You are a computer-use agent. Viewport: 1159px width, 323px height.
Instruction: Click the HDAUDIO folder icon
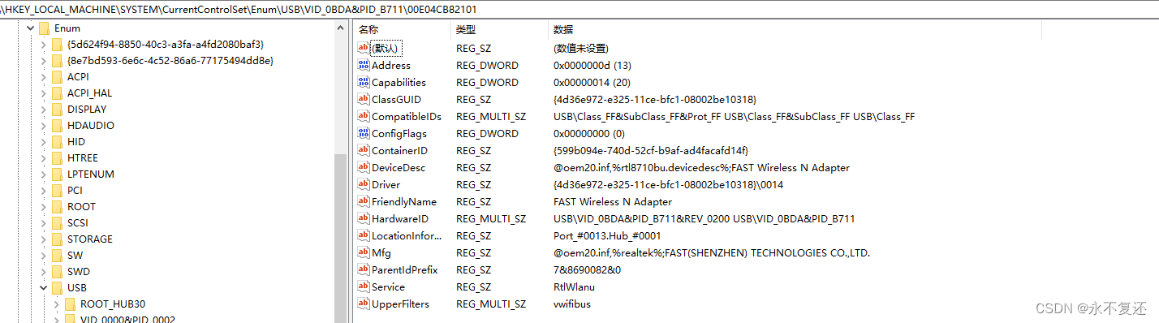coord(57,125)
